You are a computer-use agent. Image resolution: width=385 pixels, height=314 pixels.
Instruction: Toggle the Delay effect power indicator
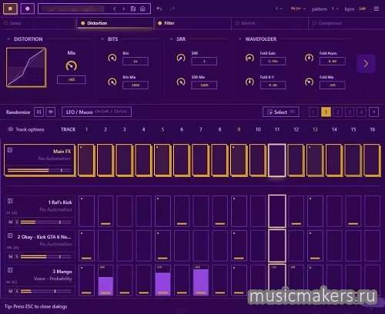coord(6,23)
